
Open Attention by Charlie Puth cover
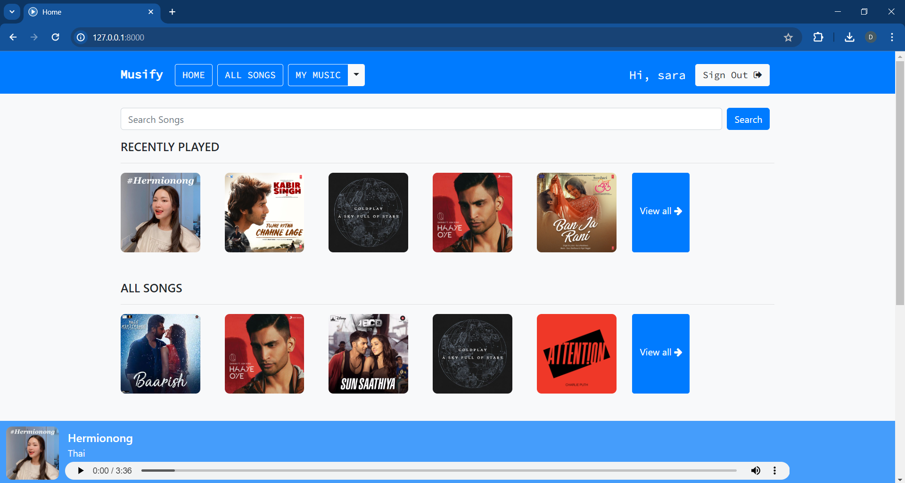(576, 354)
